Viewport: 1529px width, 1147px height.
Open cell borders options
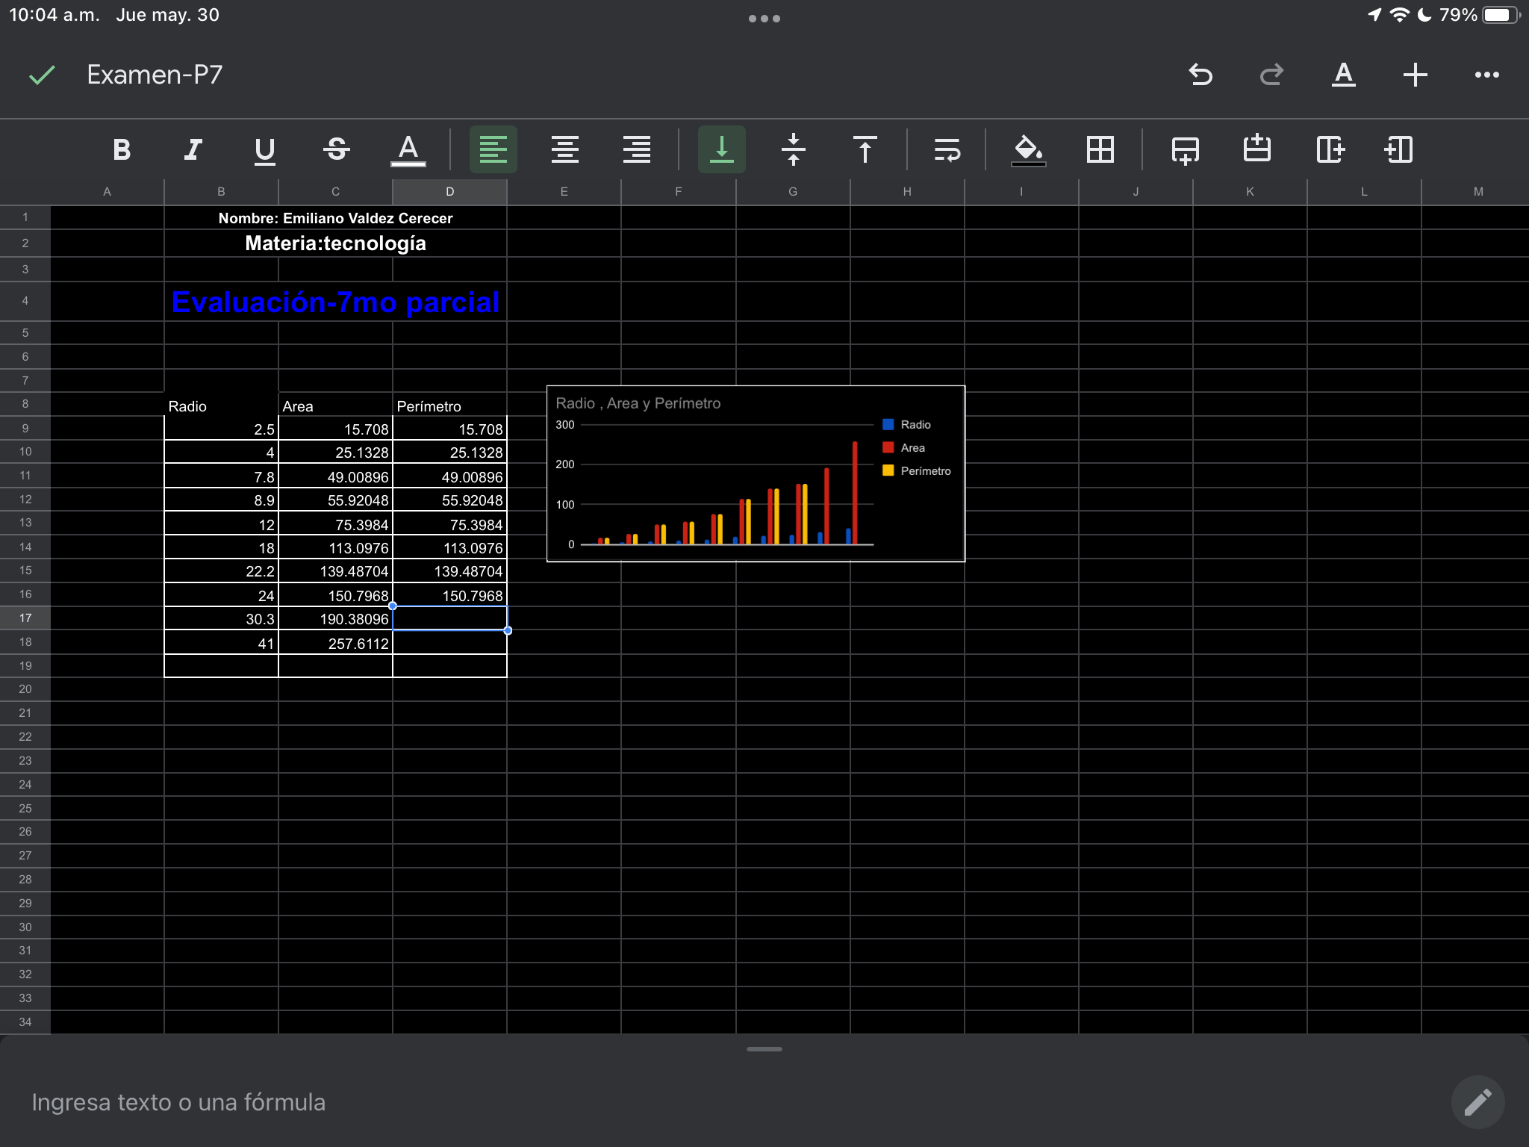(x=1100, y=149)
